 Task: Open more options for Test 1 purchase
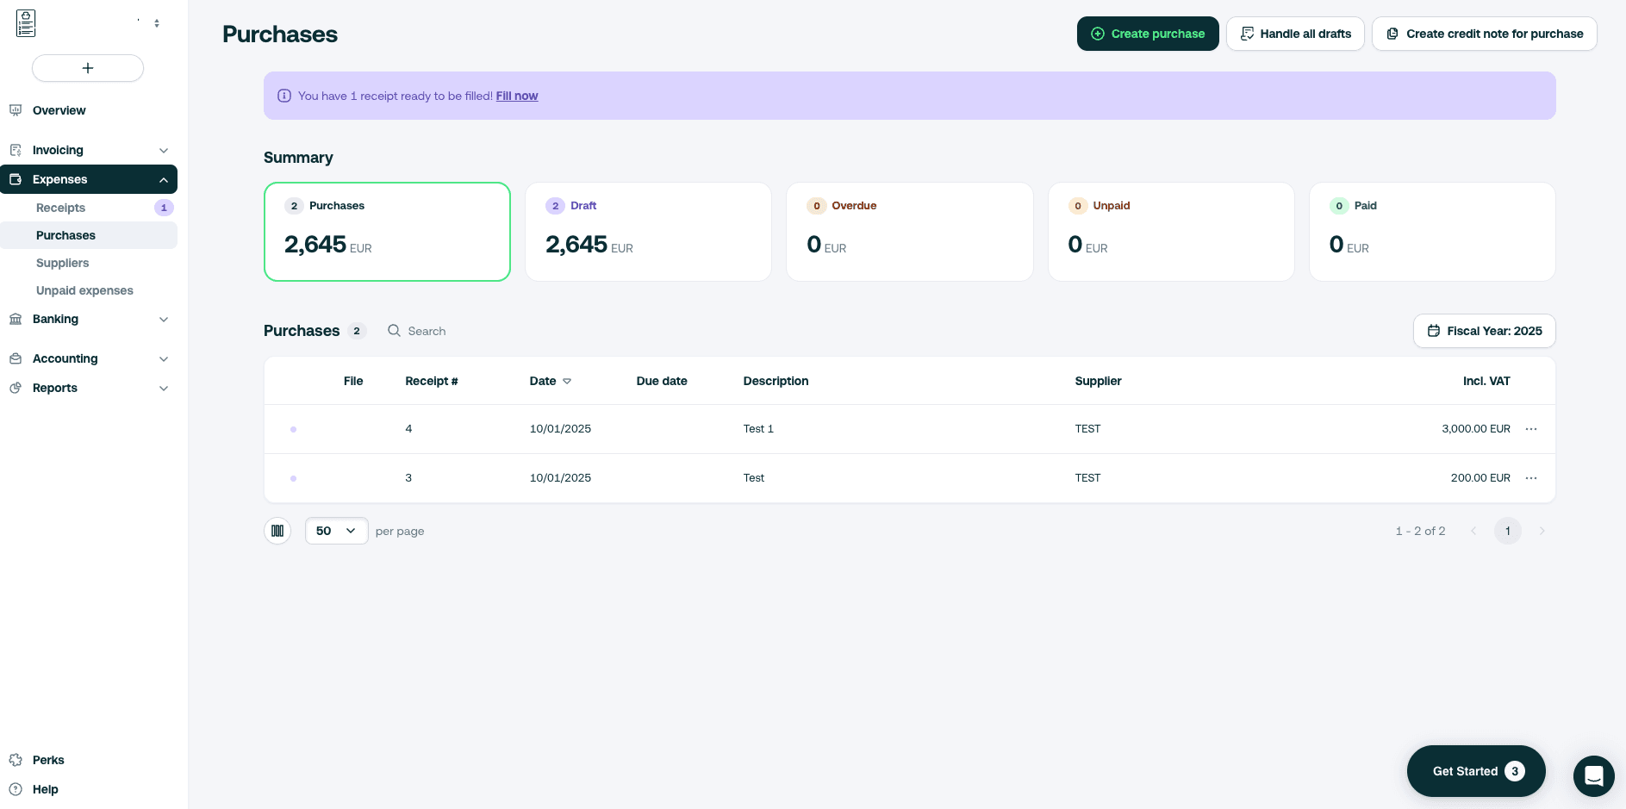1531,429
